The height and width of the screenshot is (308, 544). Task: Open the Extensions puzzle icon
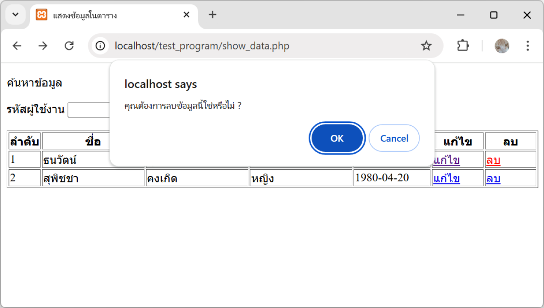point(463,46)
